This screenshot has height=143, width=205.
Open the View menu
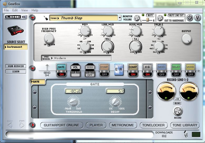(24, 10)
